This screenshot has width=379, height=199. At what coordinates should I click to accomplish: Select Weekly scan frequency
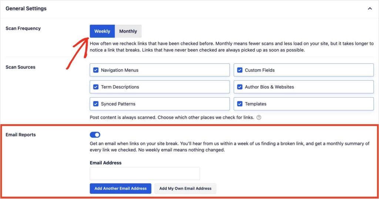(x=102, y=31)
